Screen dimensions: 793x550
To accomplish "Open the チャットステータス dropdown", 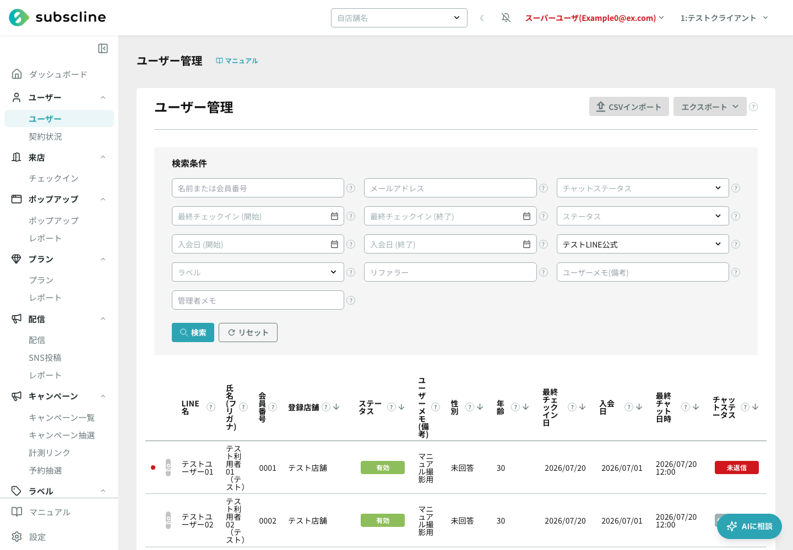I will pos(643,188).
